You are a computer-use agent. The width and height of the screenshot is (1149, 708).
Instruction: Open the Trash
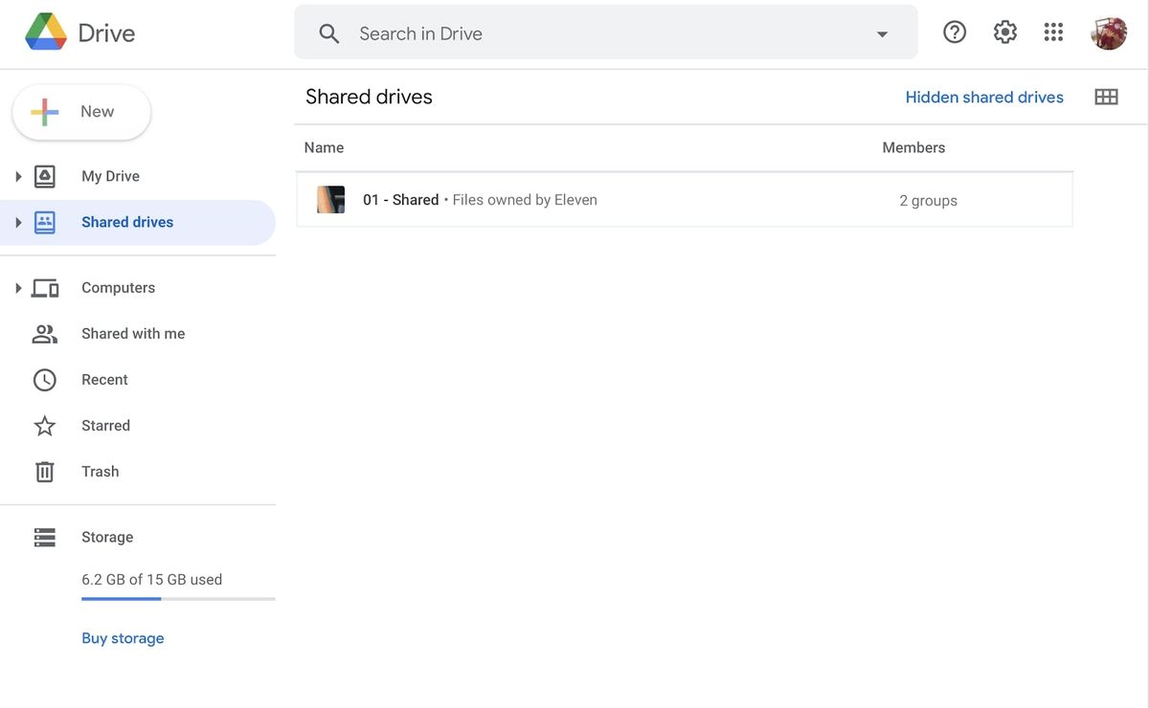click(x=100, y=471)
